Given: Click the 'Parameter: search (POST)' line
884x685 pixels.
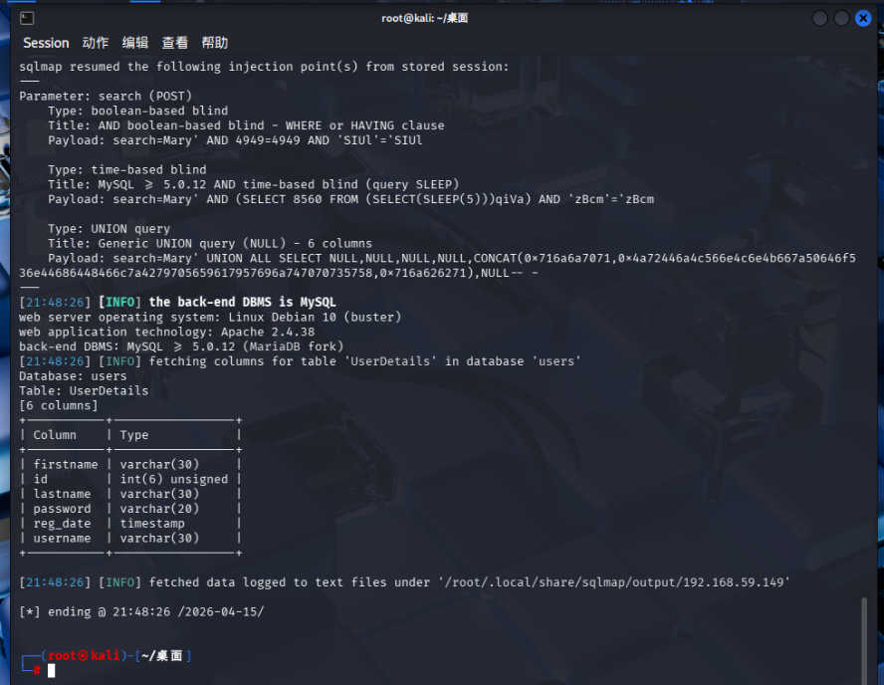Looking at the screenshot, I should pos(106,96).
